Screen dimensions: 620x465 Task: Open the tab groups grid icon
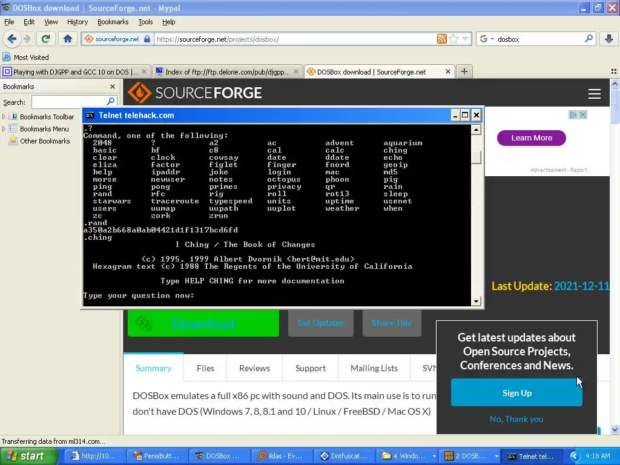613,71
